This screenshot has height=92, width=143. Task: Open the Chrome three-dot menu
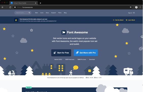pyautogui.click(x=140, y=7)
